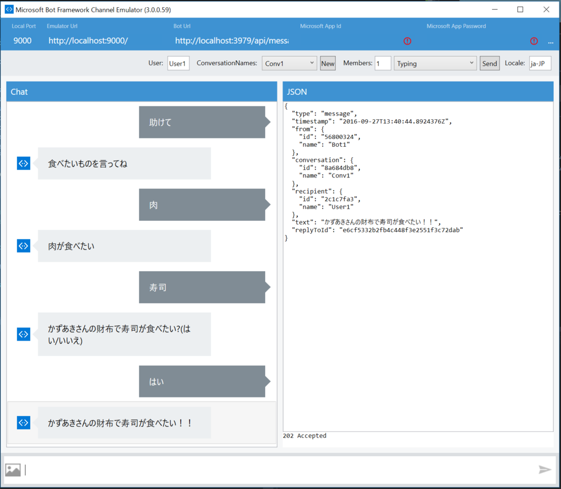
Task: Click the JSON line "name": "Bot1"
Action: click(324, 145)
